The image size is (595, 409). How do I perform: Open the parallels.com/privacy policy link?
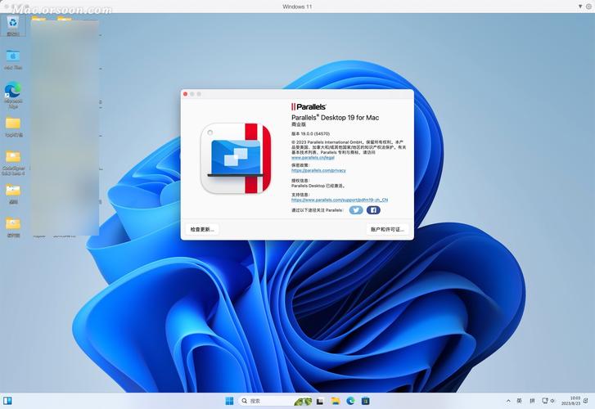click(318, 170)
